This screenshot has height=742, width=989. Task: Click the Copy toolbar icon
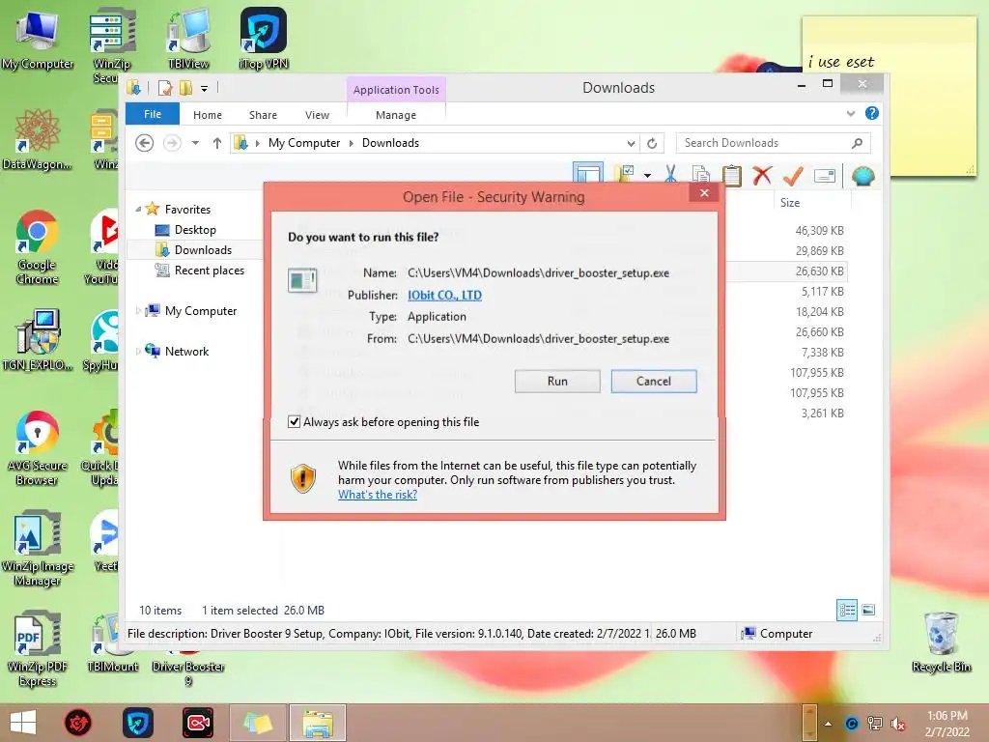click(701, 175)
